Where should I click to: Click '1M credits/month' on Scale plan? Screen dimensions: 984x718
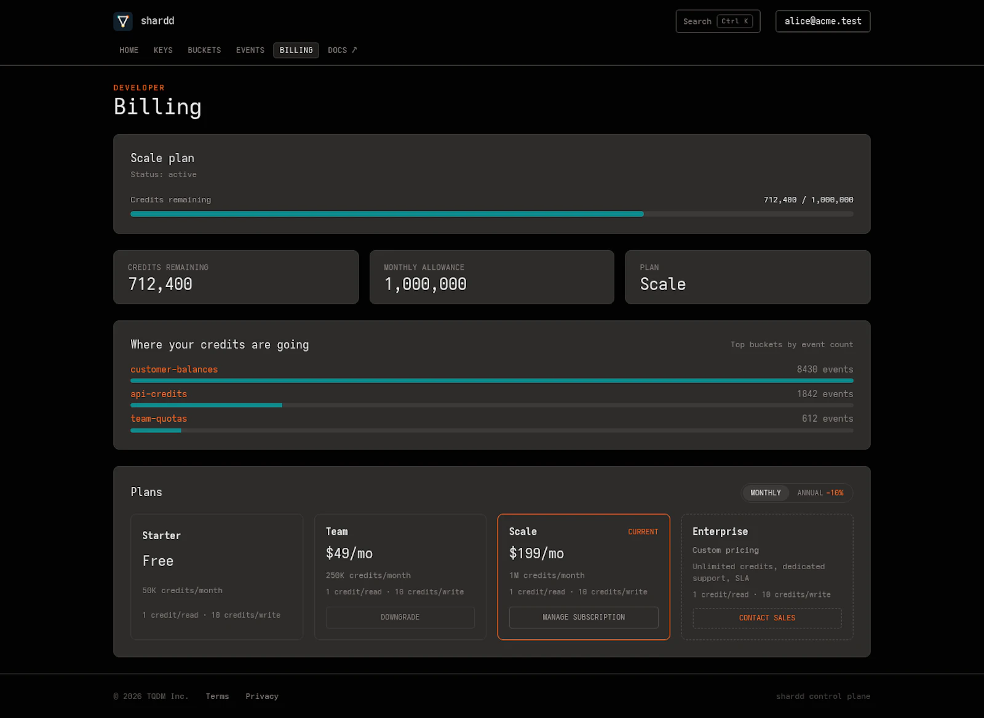tap(547, 576)
